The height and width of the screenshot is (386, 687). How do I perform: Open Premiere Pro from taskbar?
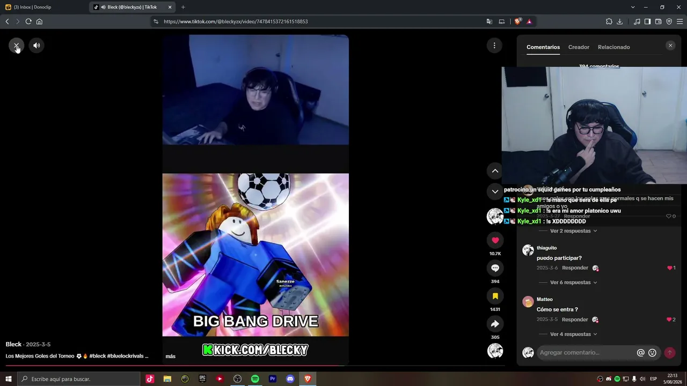273,379
